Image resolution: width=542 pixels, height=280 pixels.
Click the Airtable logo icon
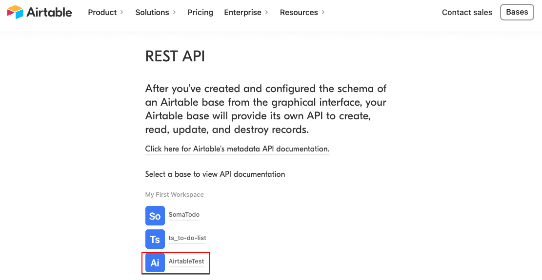[x=15, y=12]
